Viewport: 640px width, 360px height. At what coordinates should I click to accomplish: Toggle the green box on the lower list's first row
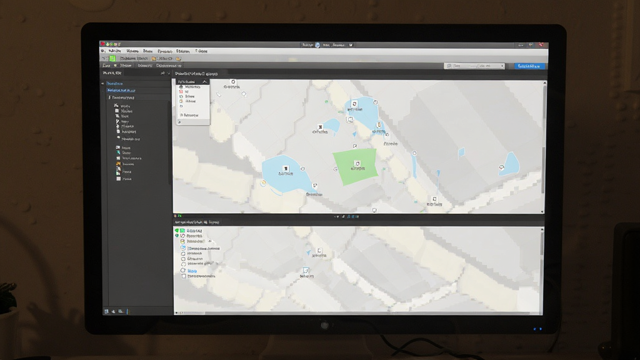tap(182, 231)
